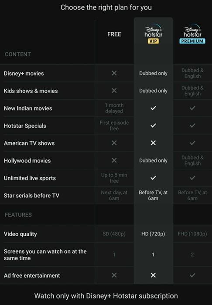Image resolution: width=212 pixels, height=305 pixels.
Task: Select the HD (720p) video quality cell
Action: (153, 234)
